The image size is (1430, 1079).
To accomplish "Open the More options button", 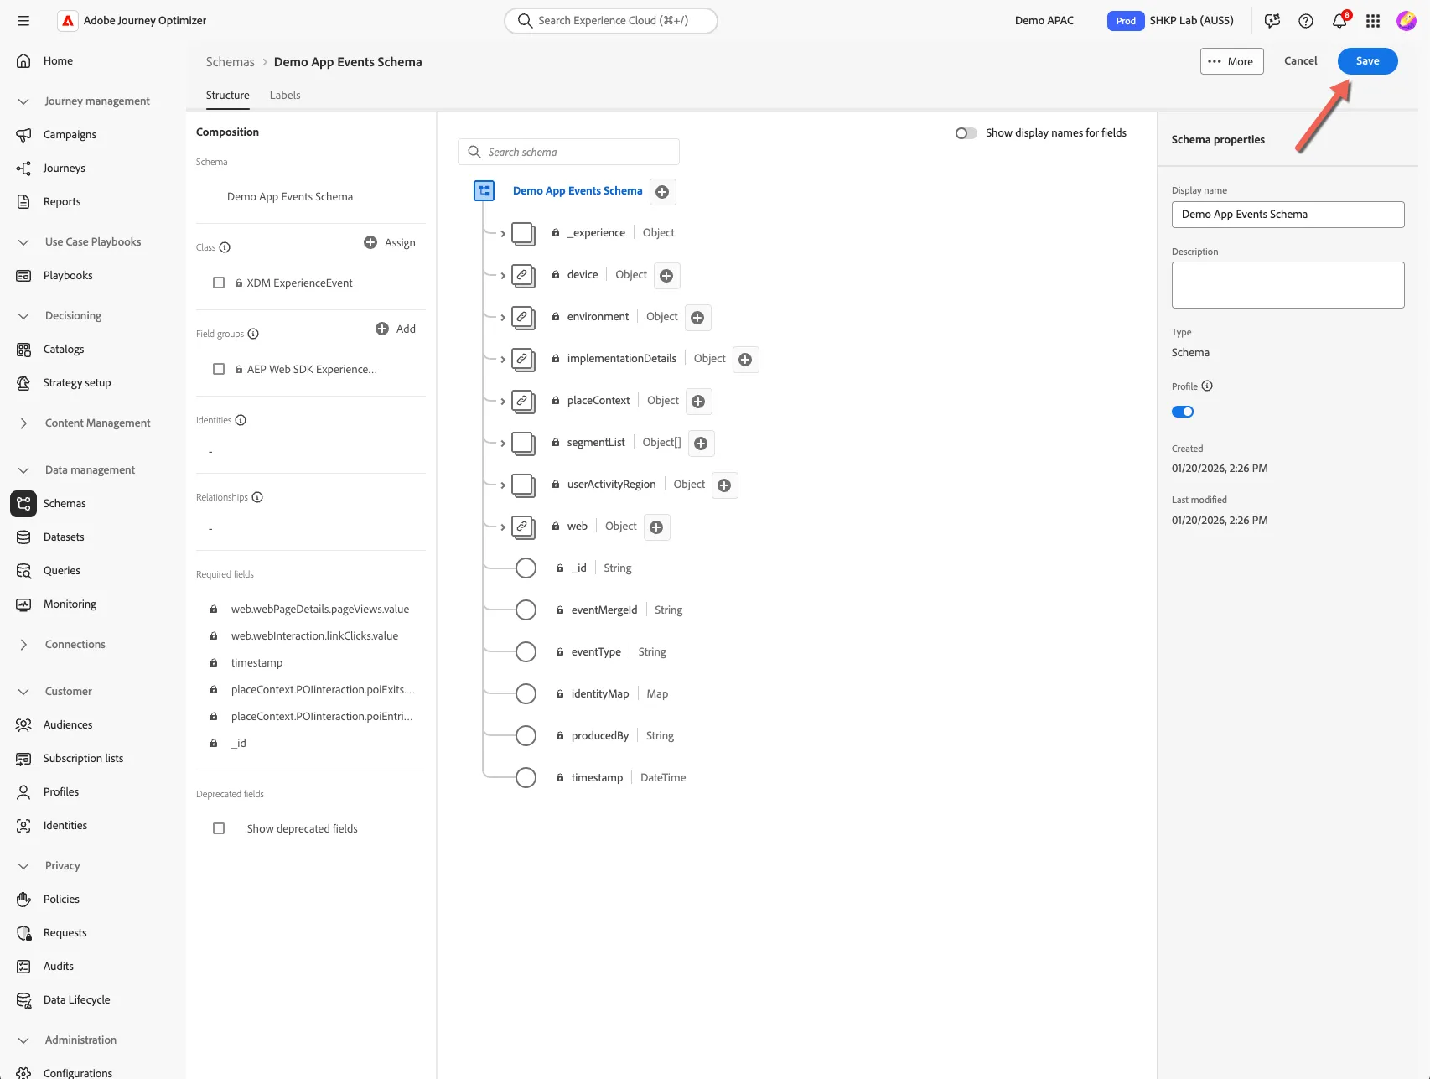I will pyautogui.click(x=1231, y=61).
